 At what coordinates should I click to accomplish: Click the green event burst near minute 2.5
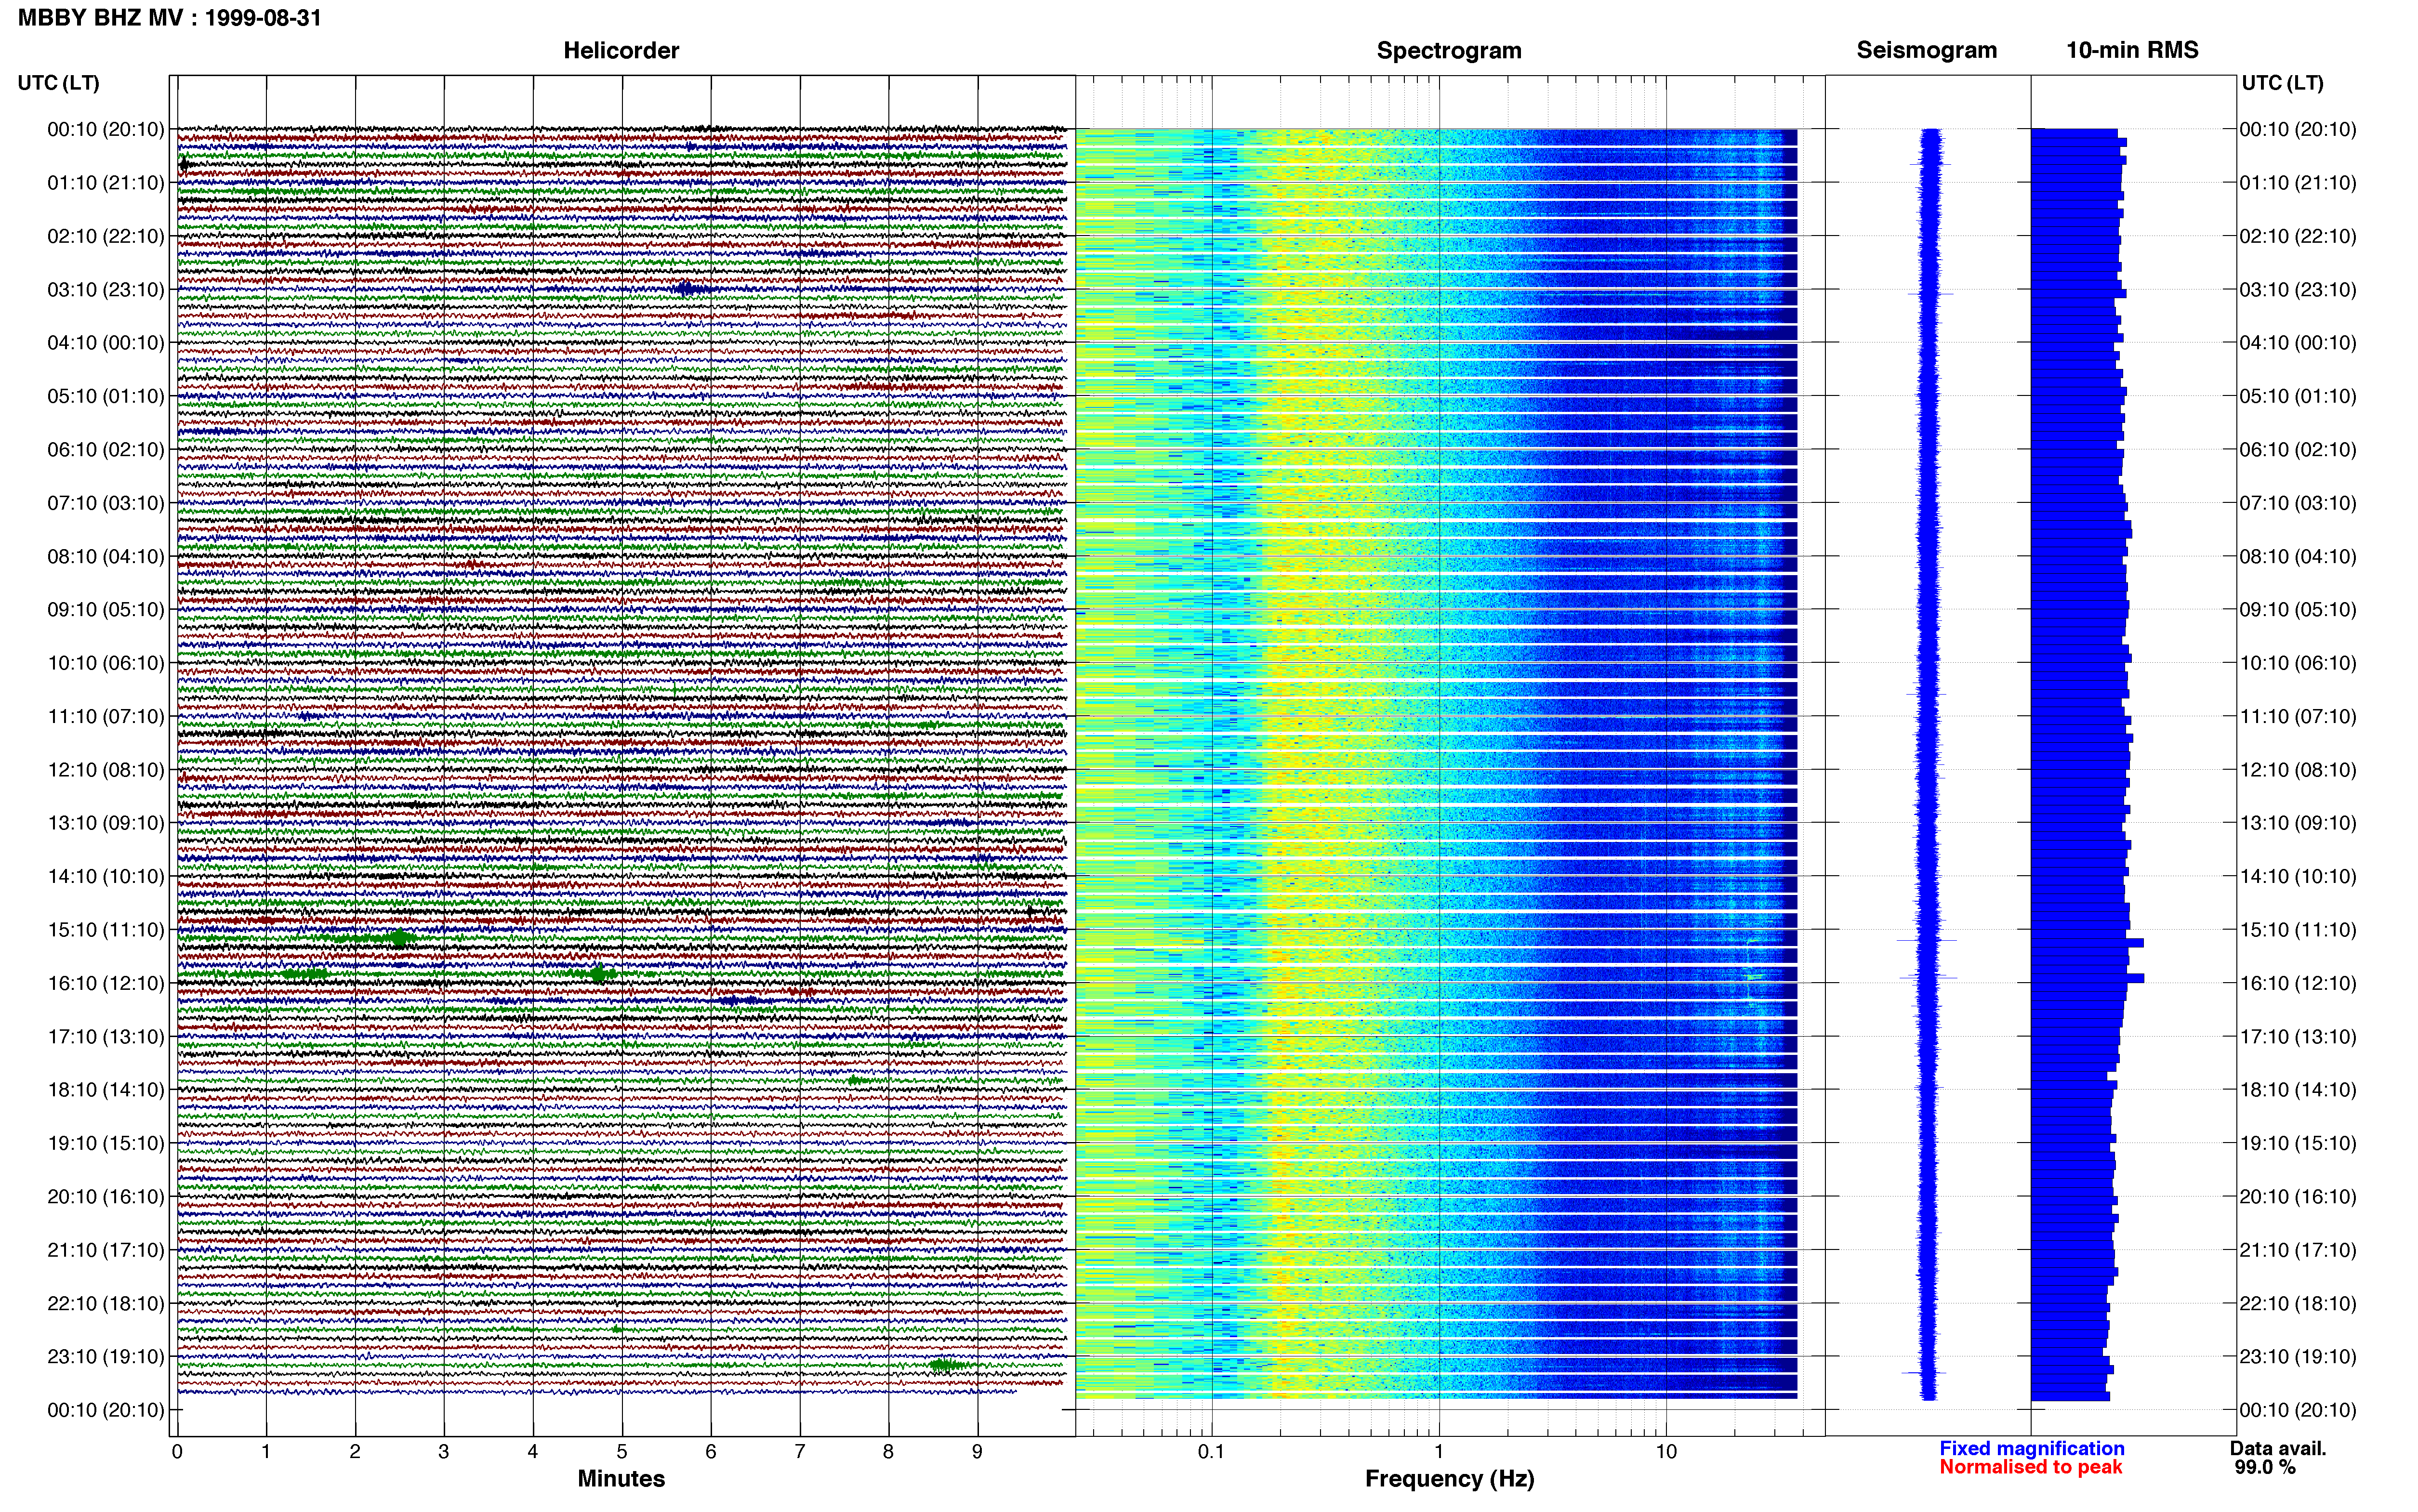400,938
